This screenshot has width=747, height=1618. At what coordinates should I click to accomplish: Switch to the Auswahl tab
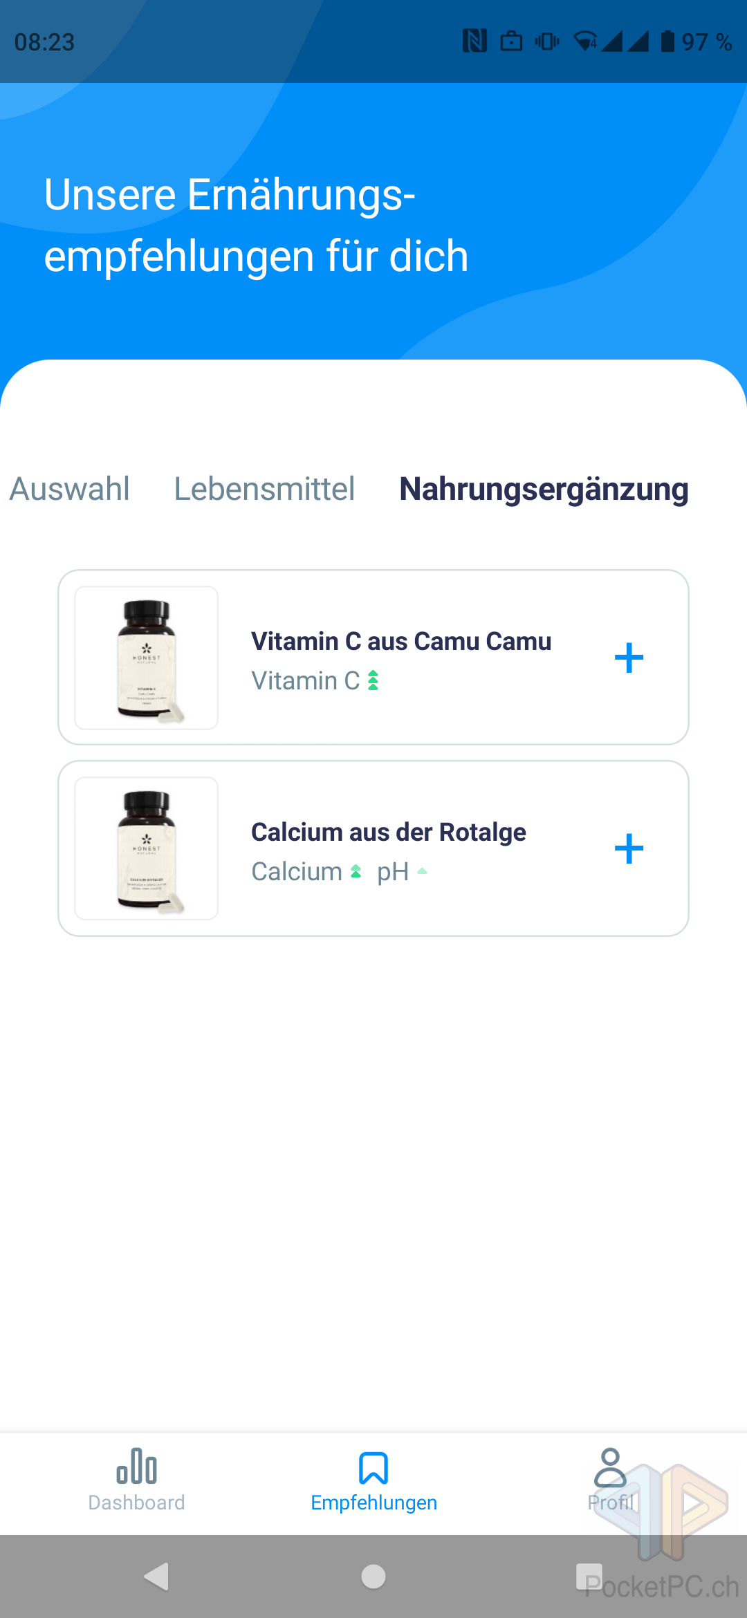[x=70, y=489]
